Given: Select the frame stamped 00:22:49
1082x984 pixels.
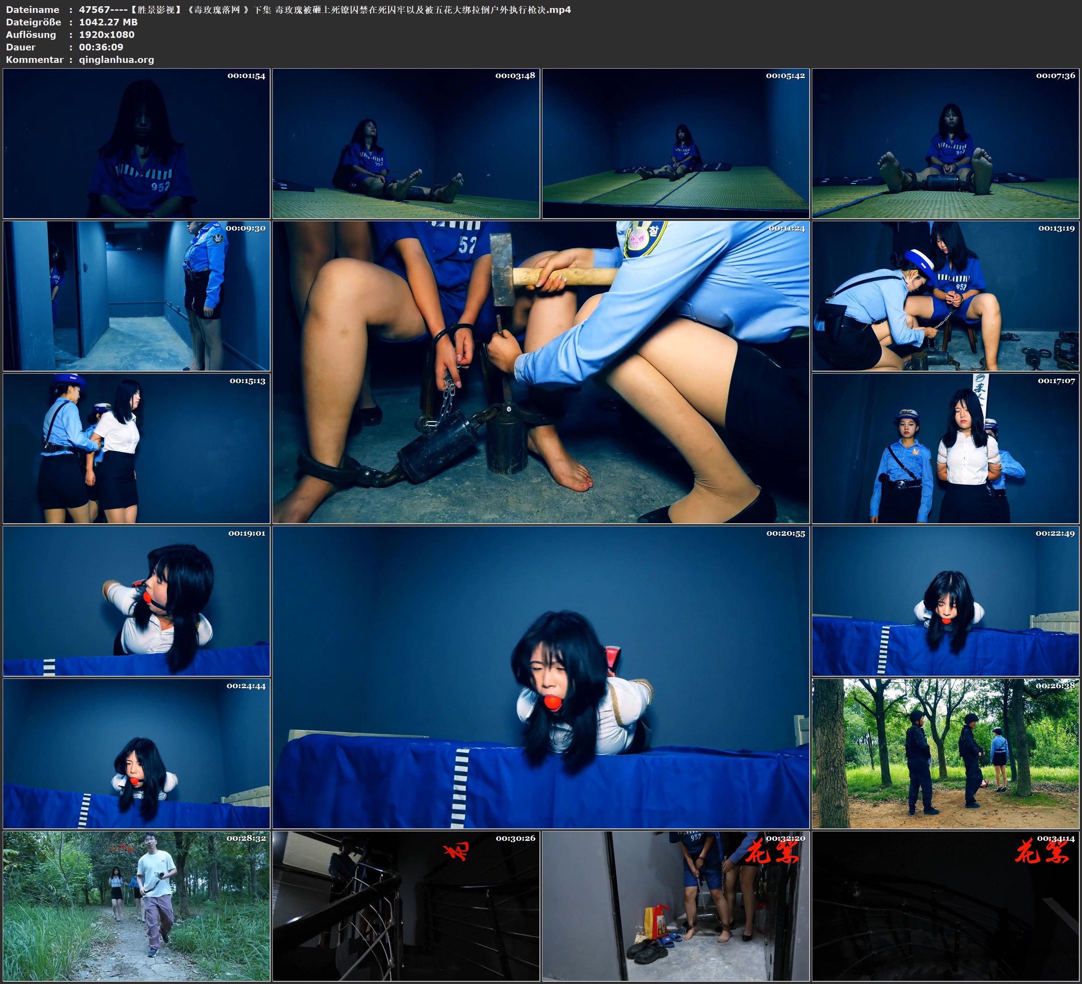Looking at the screenshot, I should (x=945, y=601).
